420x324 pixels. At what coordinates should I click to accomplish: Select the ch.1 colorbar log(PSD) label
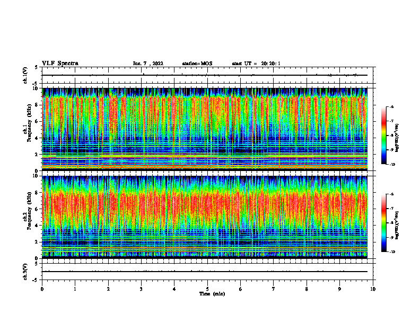click(x=397, y=138)
